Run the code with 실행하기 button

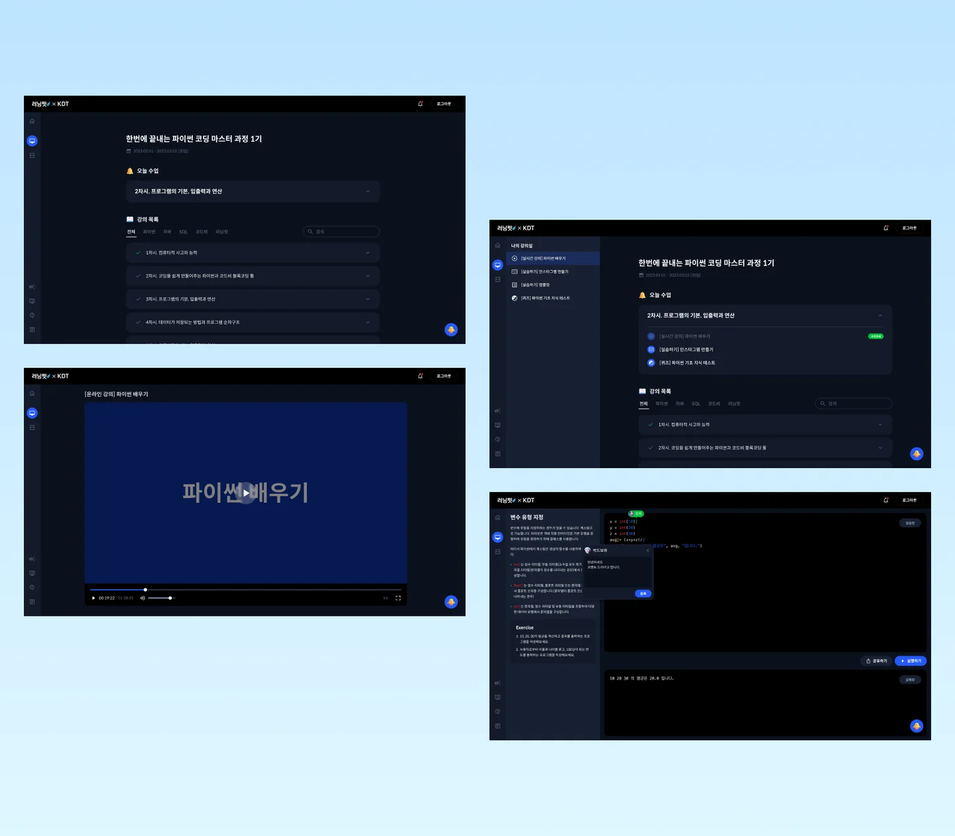point(910,661)
